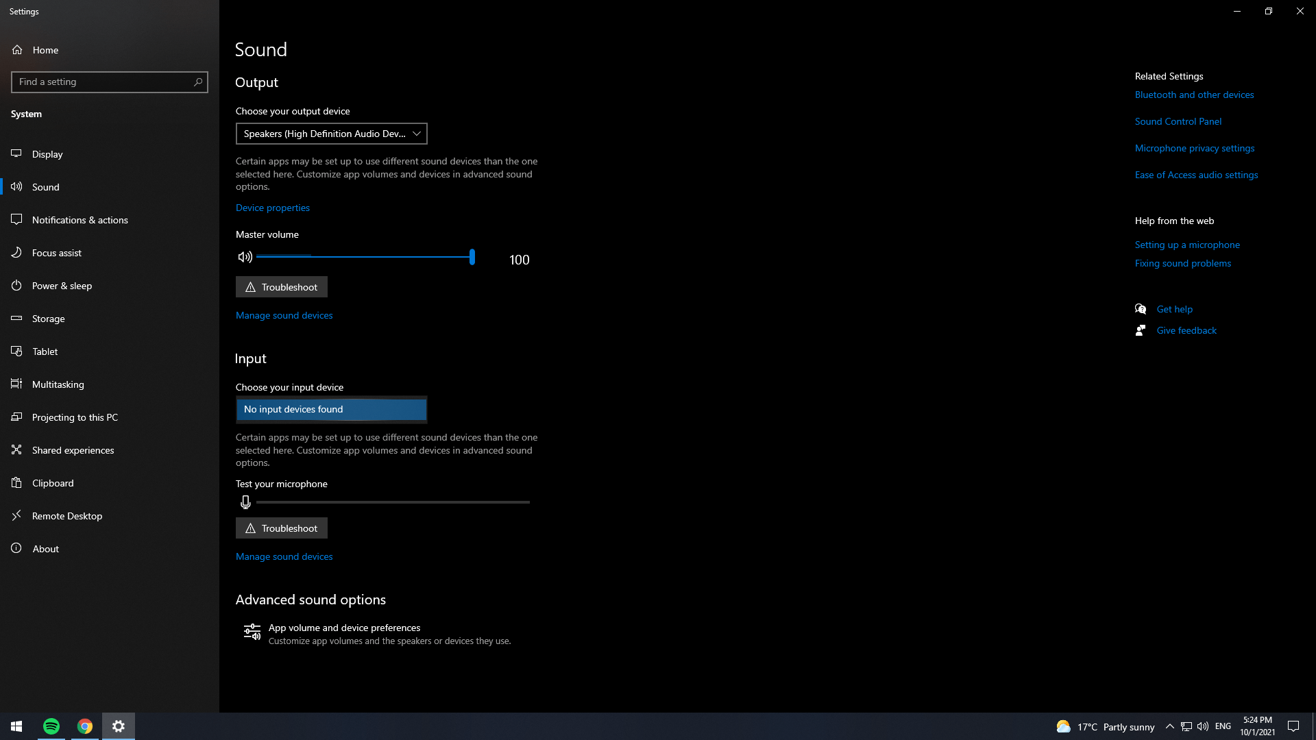
Task: Click the Find a setting search box
Action: tap(110, 82)
